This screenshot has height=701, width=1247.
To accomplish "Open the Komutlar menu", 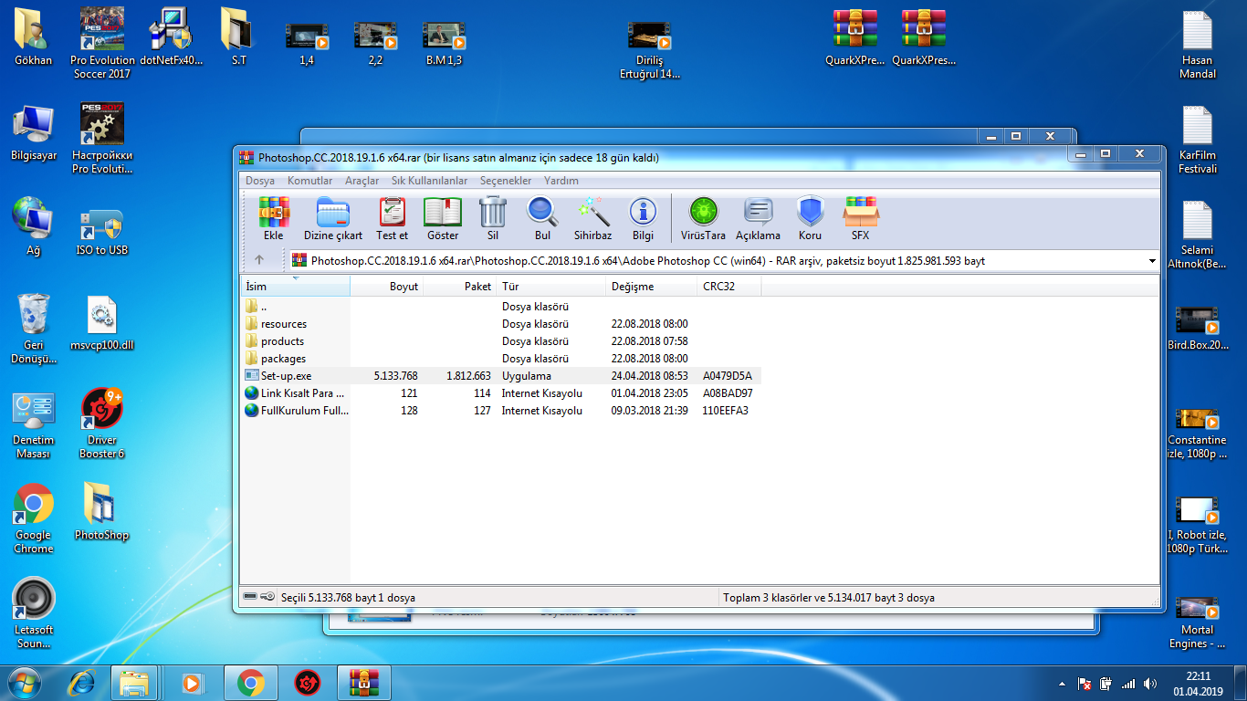I will 309,181.
